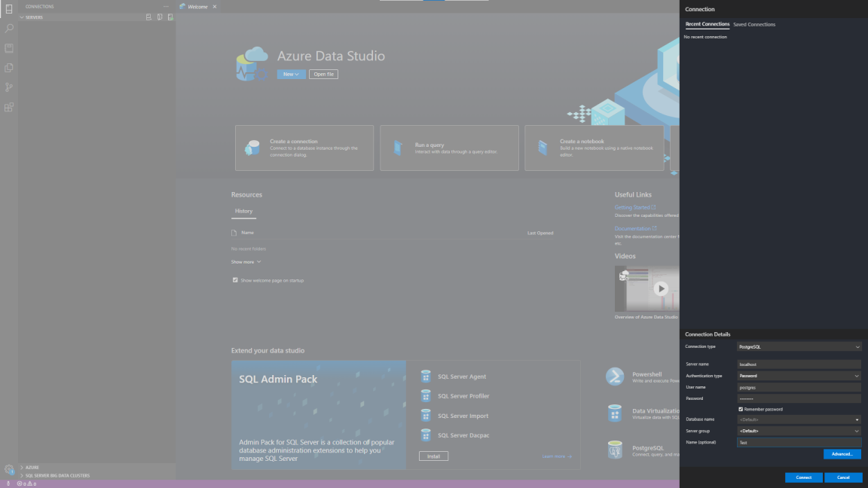Screen dimensions: 868x488
Task: Click the New Connection icon in Servers header
Action: [148, 17]
